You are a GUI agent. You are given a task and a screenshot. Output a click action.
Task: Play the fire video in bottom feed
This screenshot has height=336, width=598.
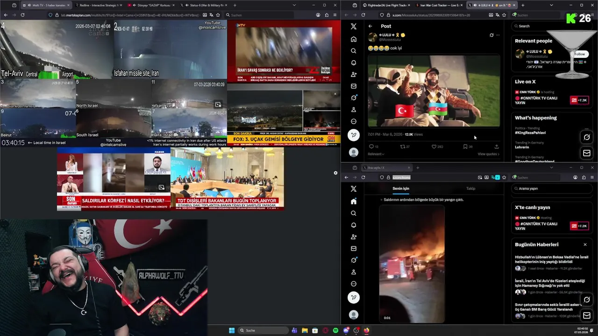tap(412, 264)
